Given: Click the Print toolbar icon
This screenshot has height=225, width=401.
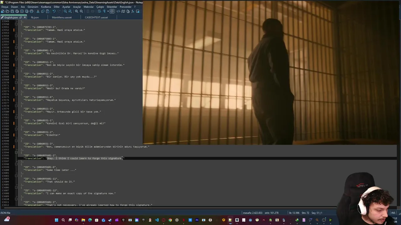Looking at the screenshot, I should [31, 11].
